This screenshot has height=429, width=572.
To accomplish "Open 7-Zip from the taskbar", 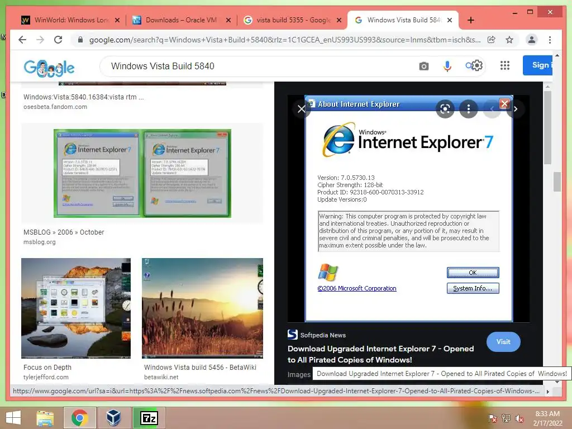I will [149, 418].
